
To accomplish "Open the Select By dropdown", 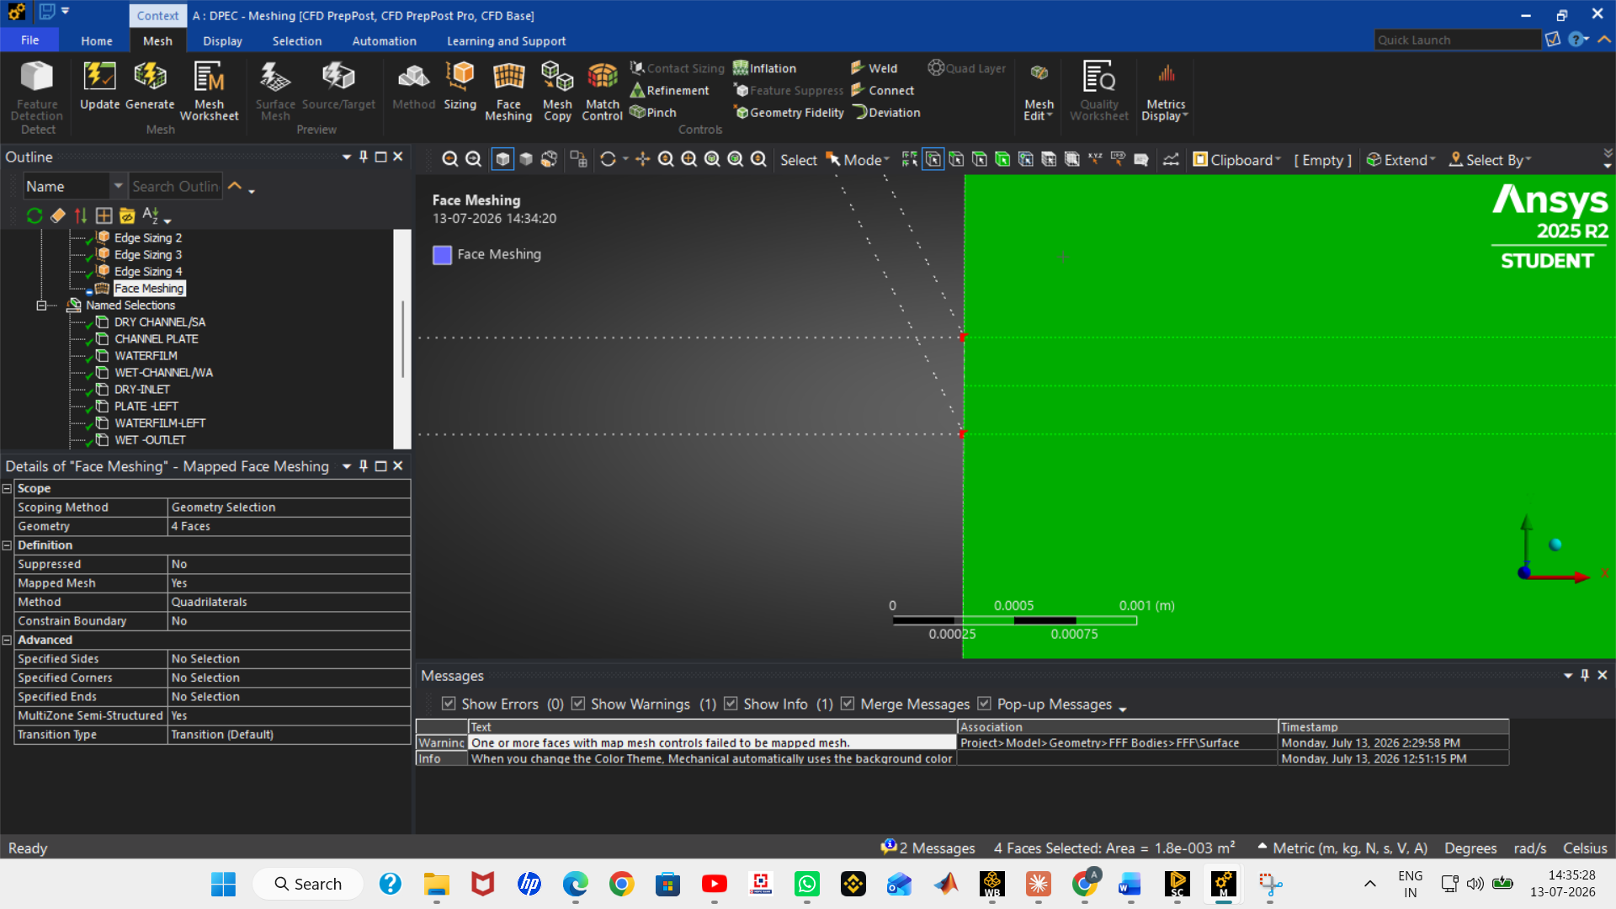I will click(1490, 160).
